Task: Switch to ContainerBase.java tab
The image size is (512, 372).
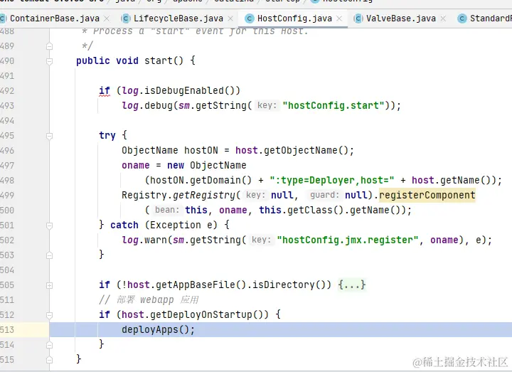Action: coord(55,18)
